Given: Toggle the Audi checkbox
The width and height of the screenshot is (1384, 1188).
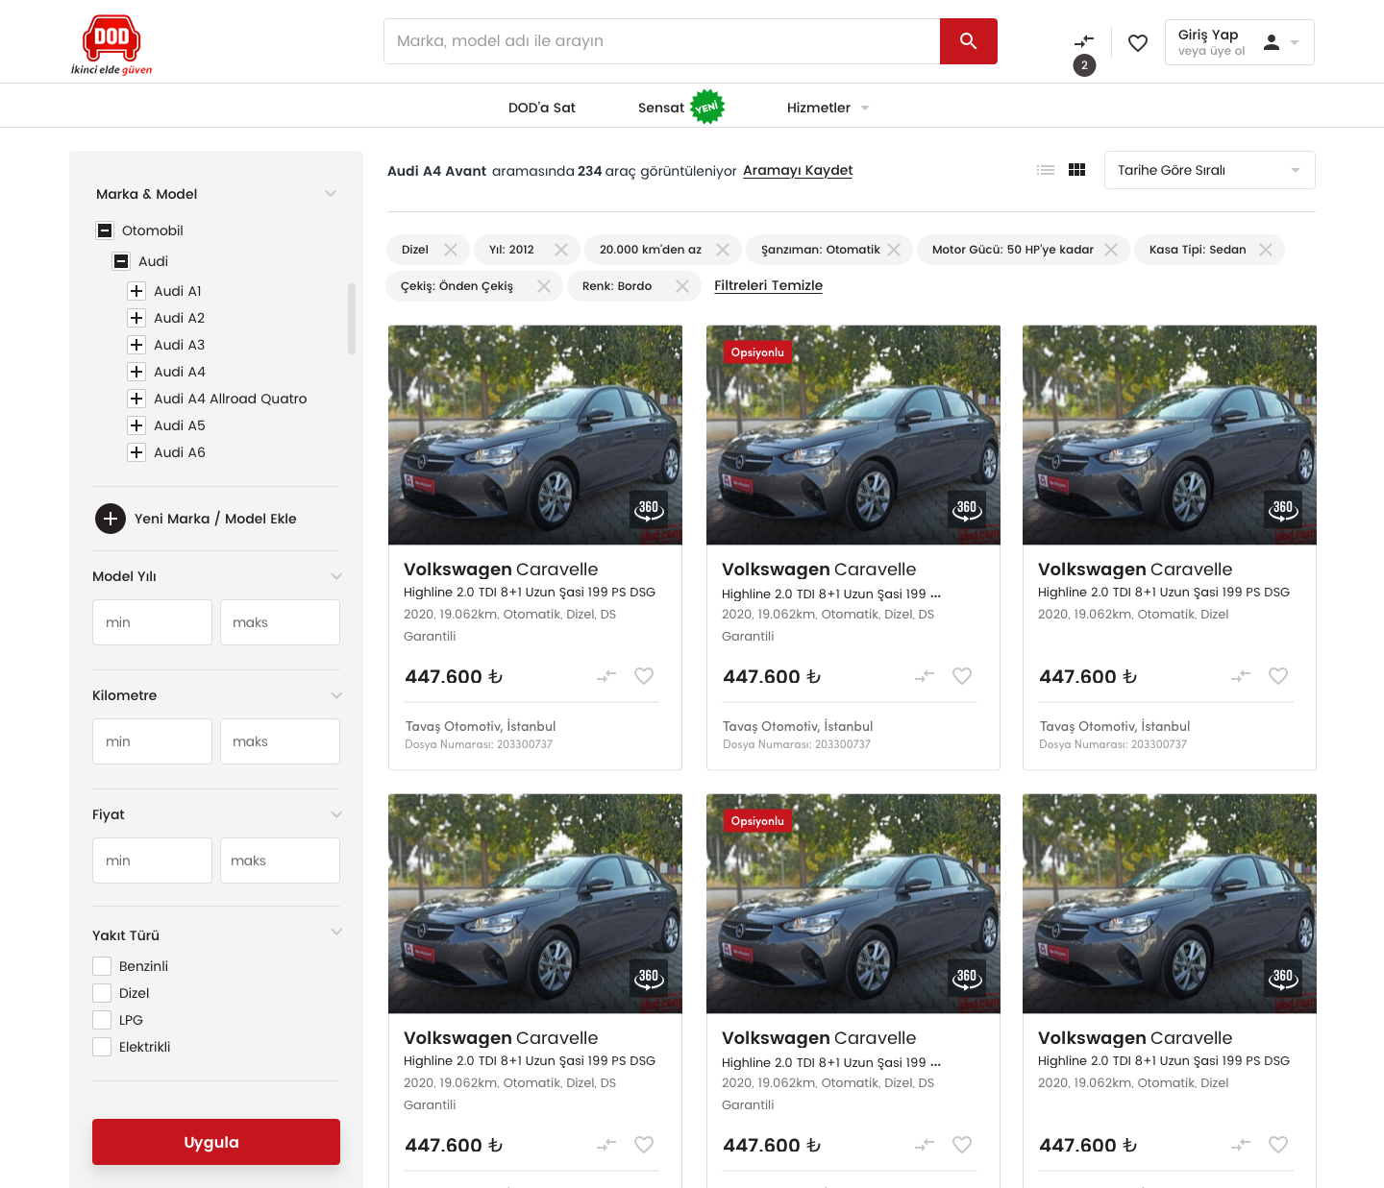Looking at the screenshot, I should [121, 261].
